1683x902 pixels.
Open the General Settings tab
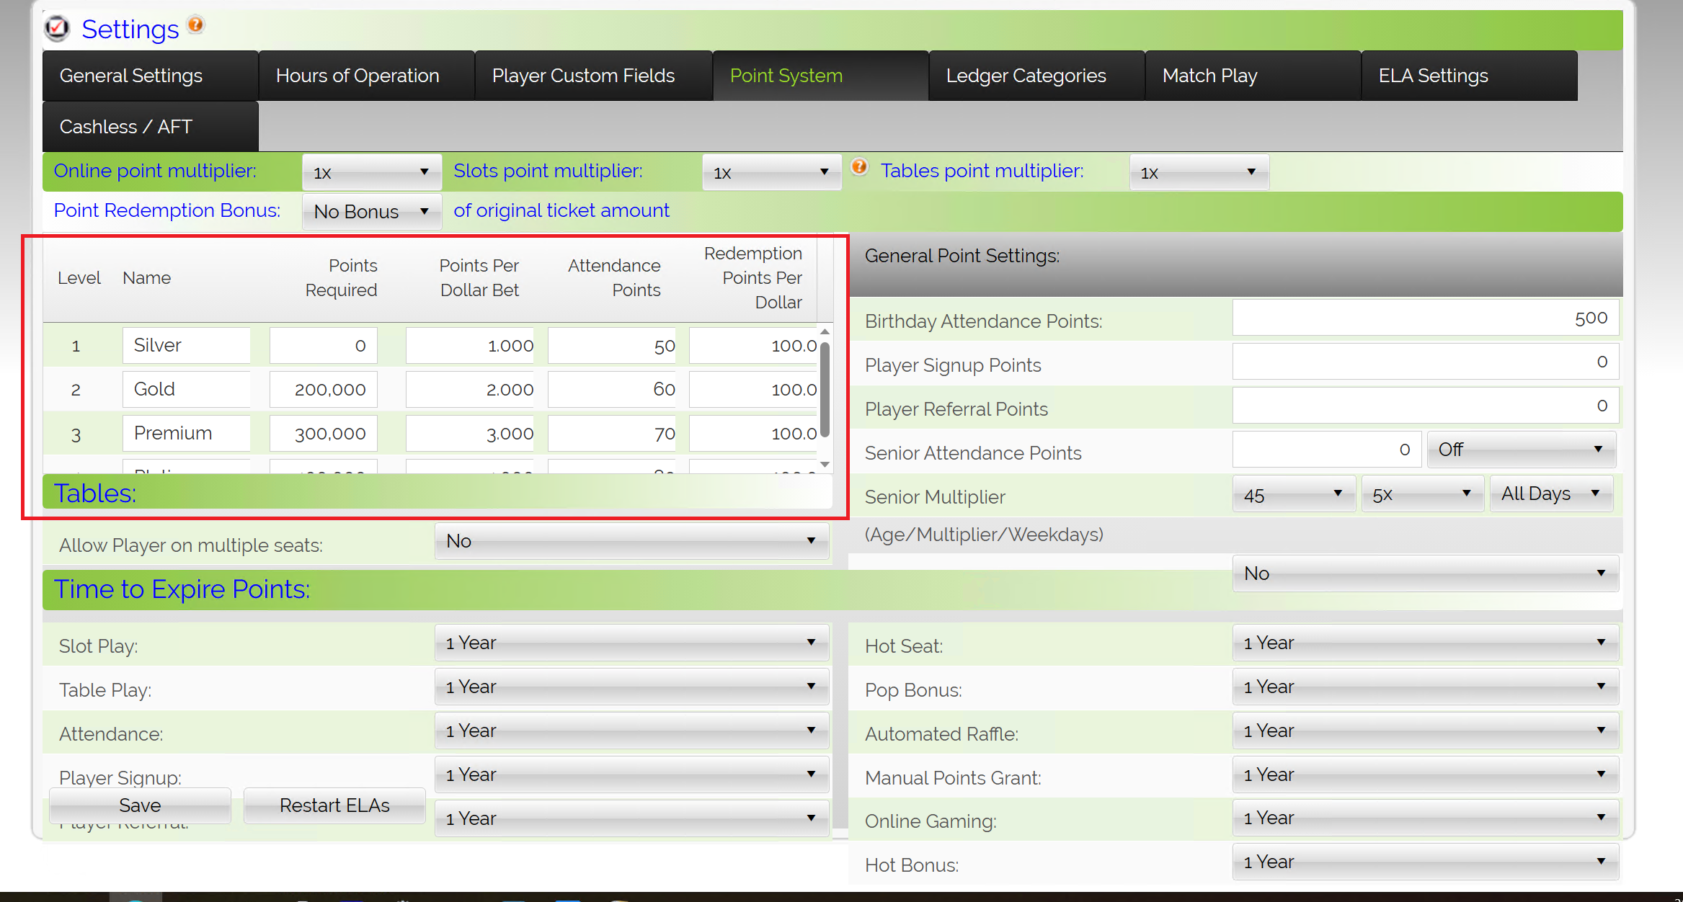coord(151,76)
